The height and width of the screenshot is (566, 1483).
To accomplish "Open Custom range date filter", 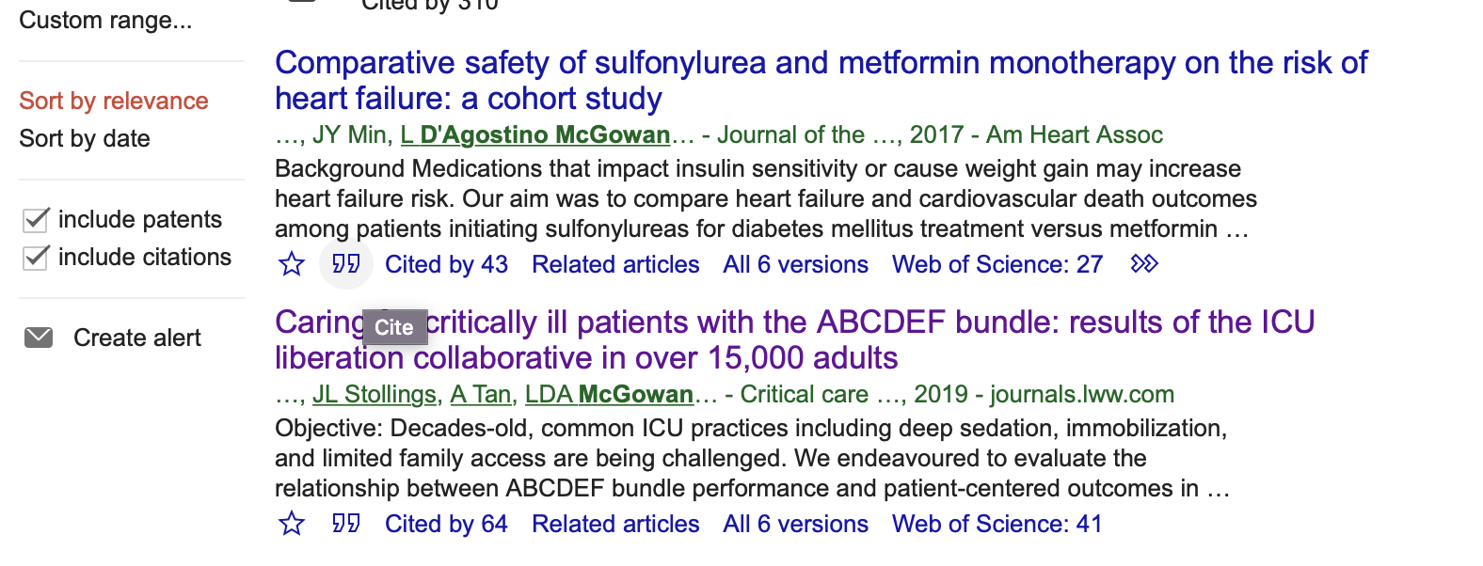I will (x=105, y=20).
